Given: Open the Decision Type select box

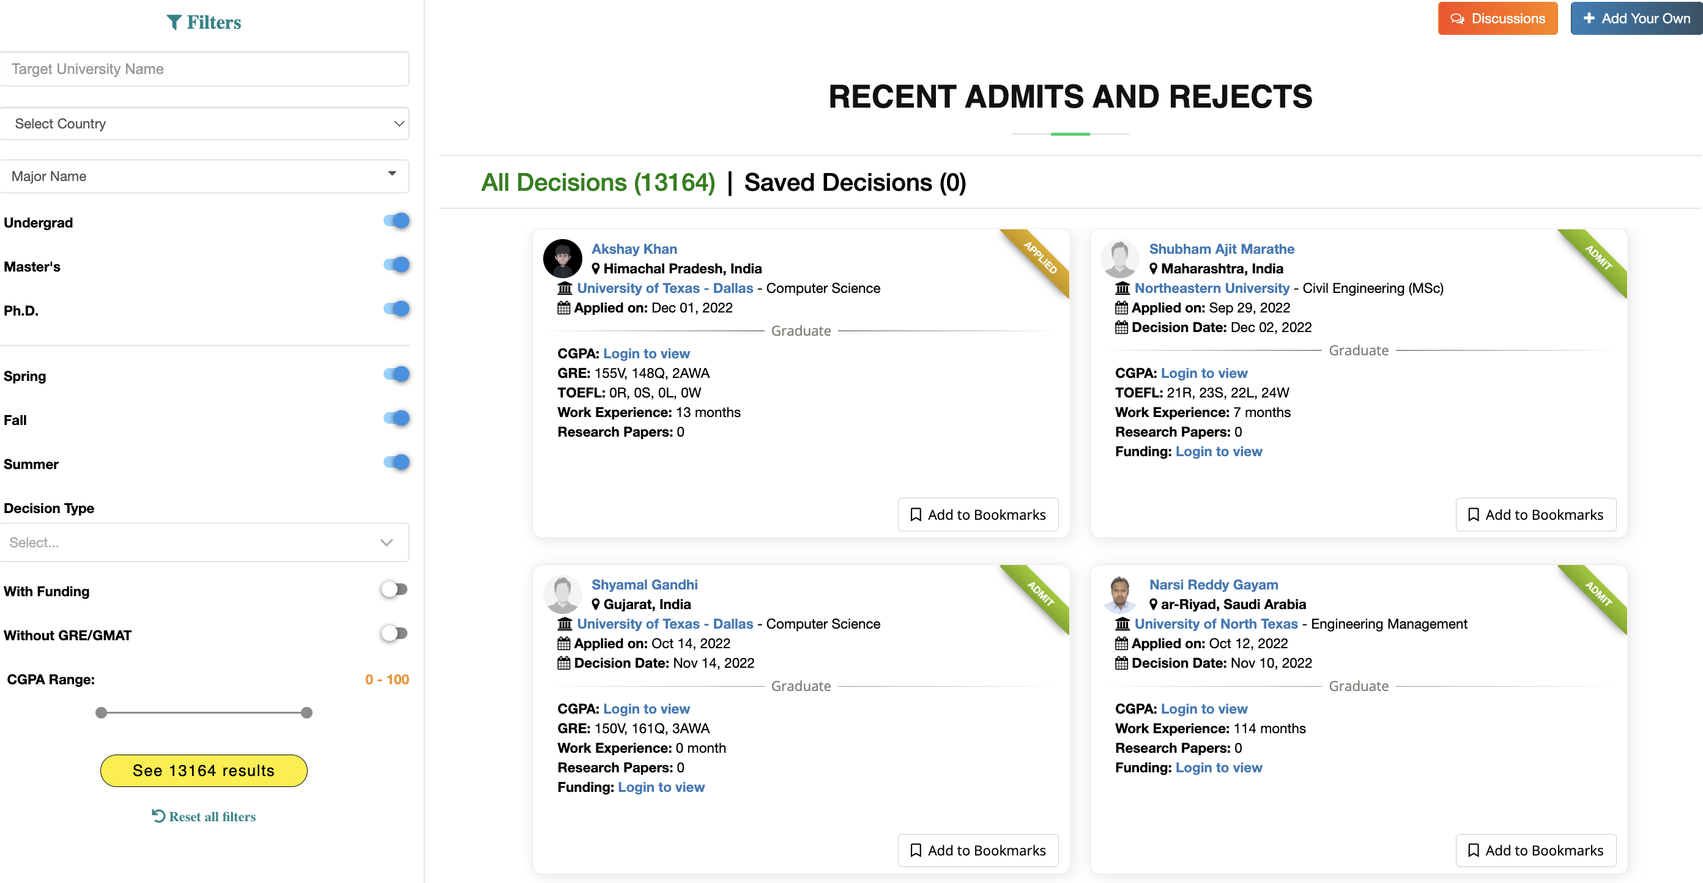Looking at the screenshot, I should tap(204, 542).
